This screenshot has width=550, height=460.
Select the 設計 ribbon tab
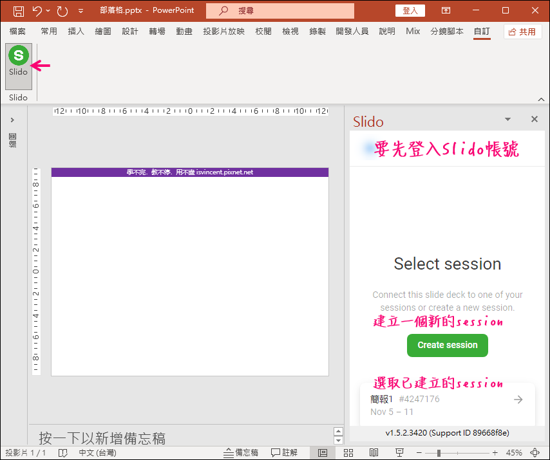(130, 32)
